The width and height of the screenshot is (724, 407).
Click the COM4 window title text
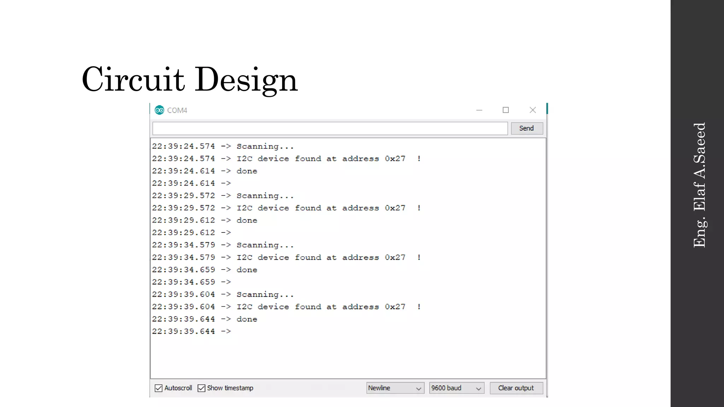pos(177,110)
